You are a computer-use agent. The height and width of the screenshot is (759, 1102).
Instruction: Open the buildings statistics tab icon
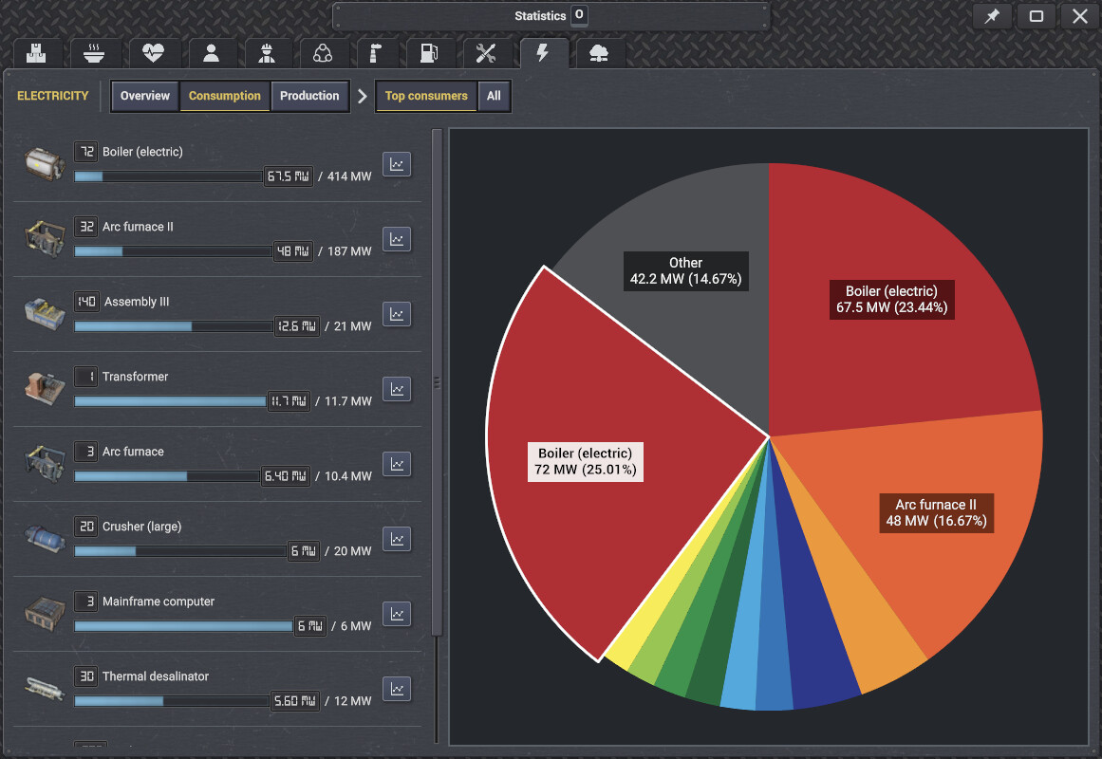[x=37, y=53]
